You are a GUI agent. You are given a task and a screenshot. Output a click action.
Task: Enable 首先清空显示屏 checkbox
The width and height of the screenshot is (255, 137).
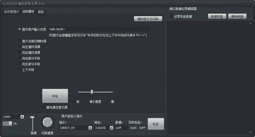click(44, 107)
